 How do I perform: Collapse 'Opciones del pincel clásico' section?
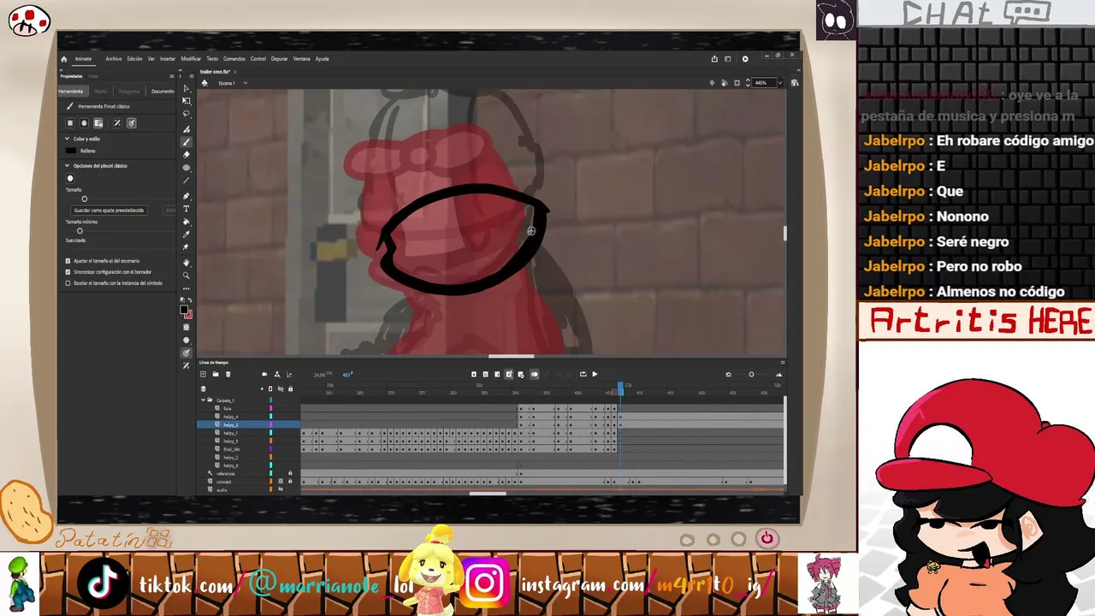pos(67,166)
